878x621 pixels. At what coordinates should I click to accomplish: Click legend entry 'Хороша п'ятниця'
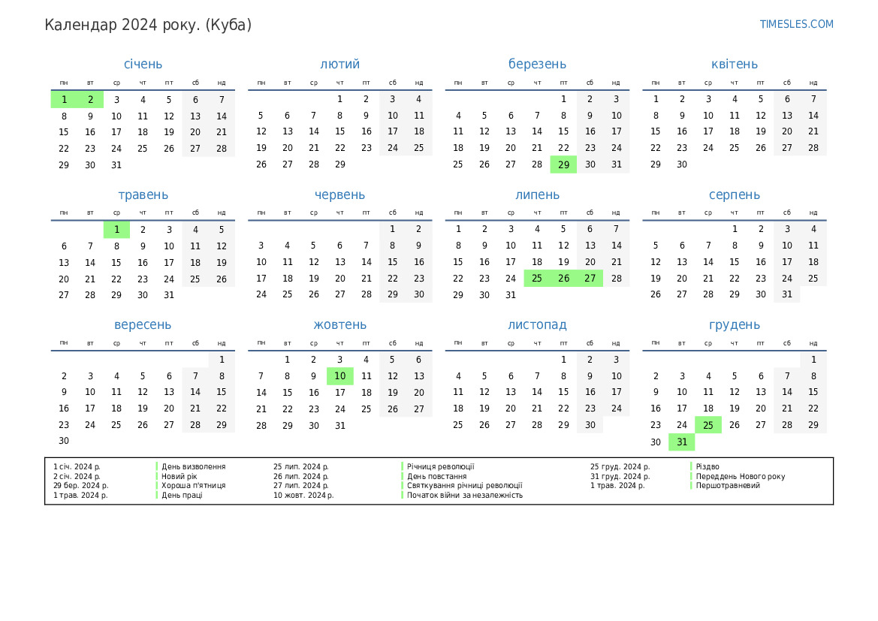(194, 486)
